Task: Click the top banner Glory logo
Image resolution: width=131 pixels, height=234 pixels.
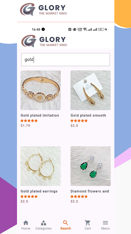Action: (x=43, y=9)
